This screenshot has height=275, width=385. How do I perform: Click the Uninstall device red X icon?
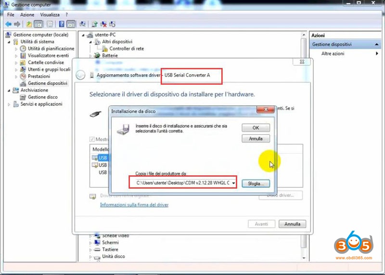[103, 24]
